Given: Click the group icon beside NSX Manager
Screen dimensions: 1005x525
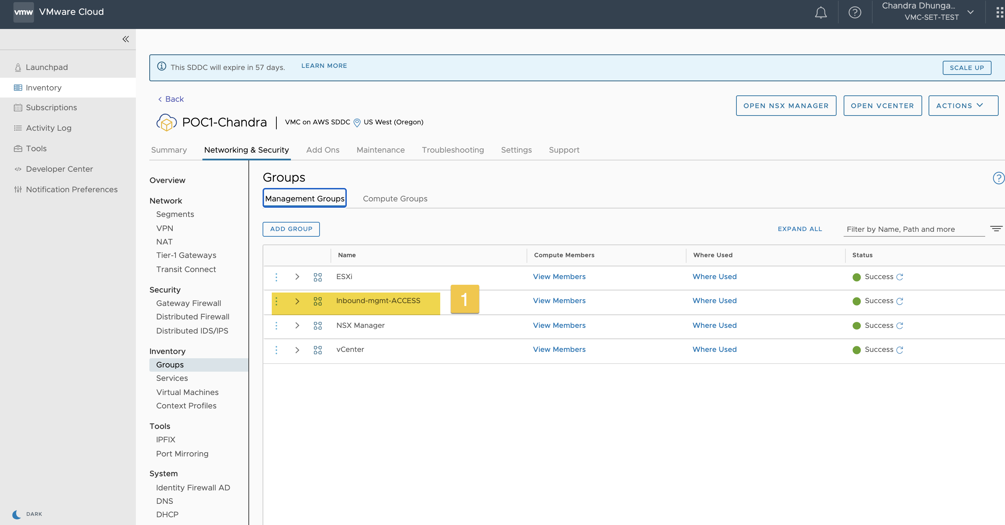Looking at the screenshot, I should (x=317, y=326).
